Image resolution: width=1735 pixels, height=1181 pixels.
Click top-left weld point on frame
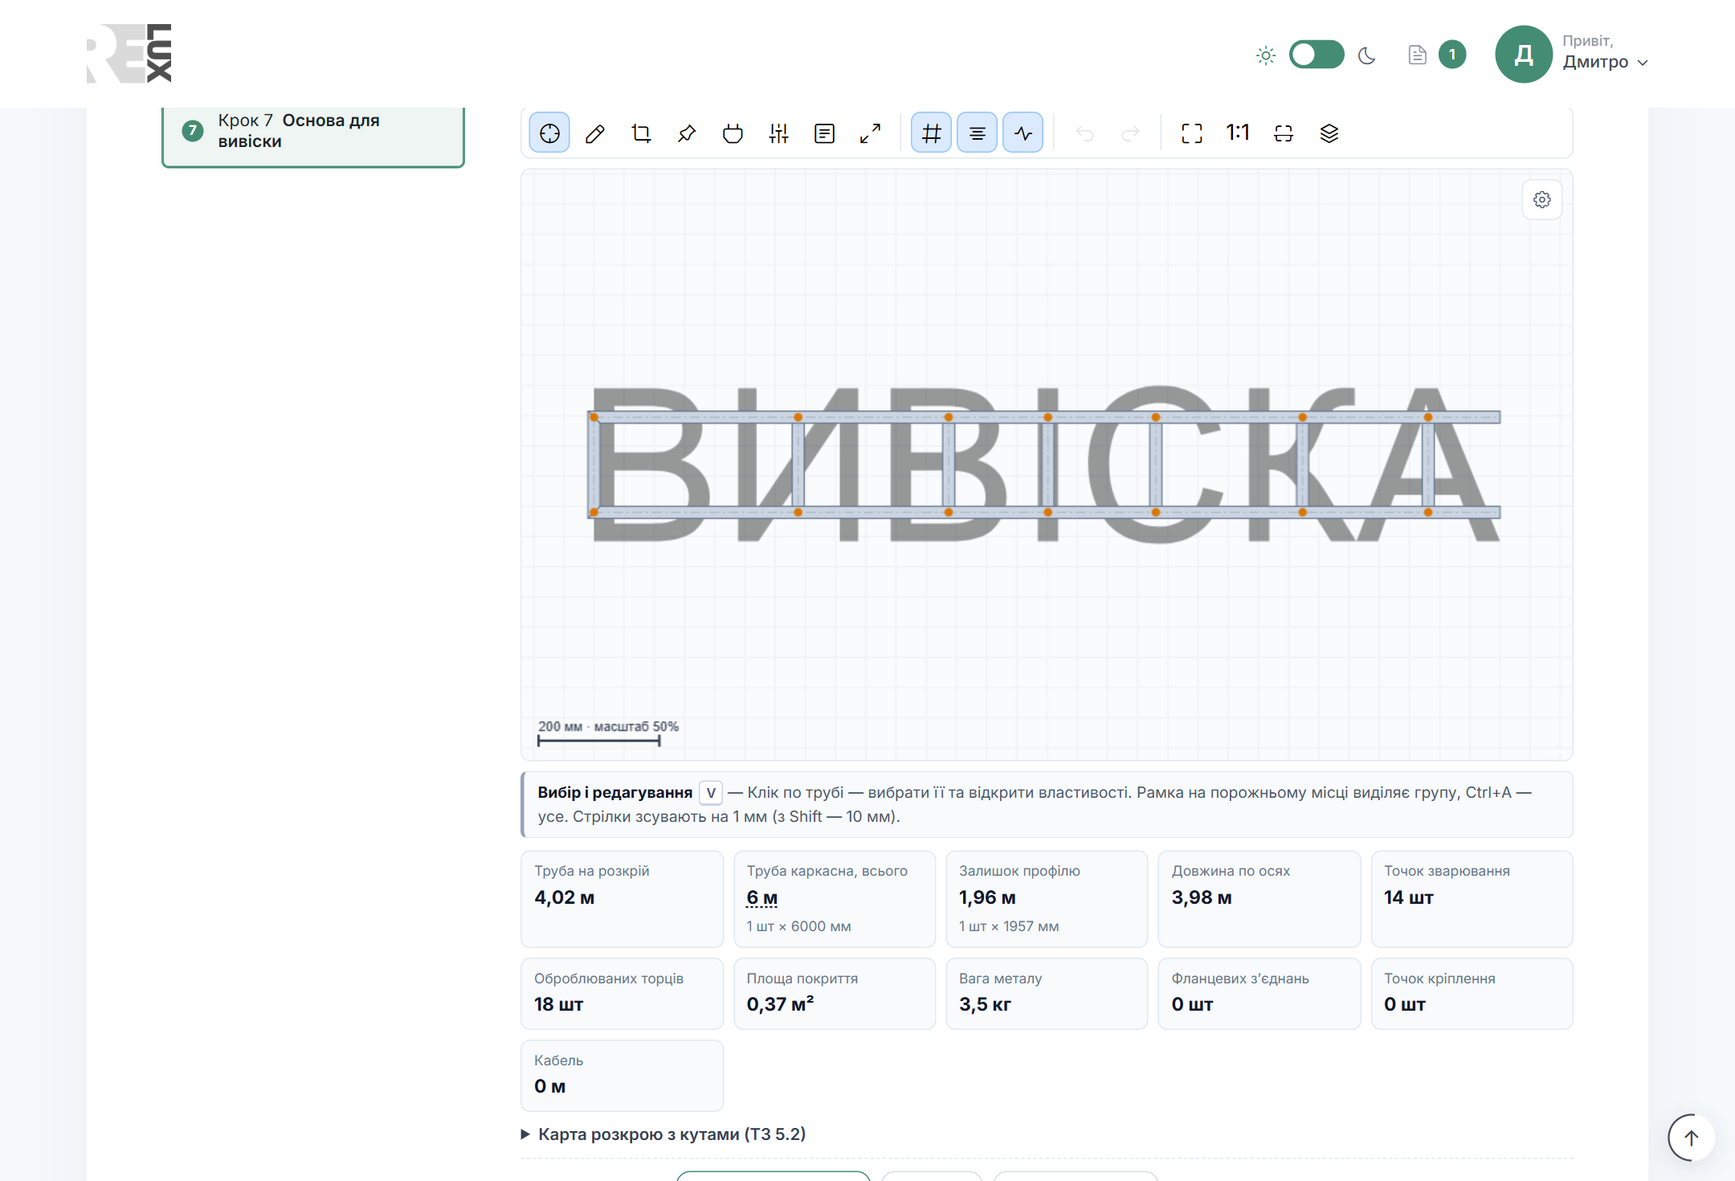pos(594,417)
